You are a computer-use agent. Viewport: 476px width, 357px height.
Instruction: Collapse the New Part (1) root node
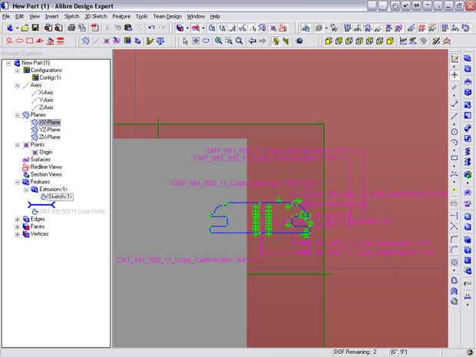tap(8, 63)
